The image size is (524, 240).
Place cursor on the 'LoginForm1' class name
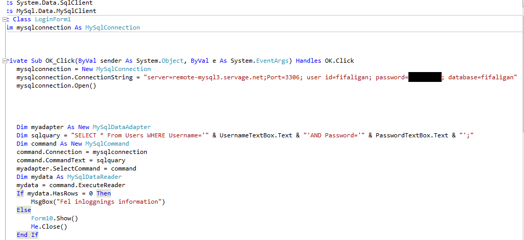pyautogui.click(x=53, y=19)
